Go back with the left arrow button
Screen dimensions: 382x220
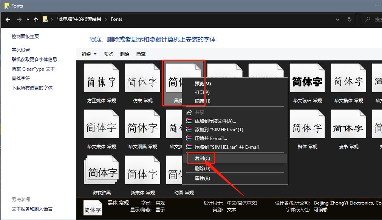coord(8,20)
